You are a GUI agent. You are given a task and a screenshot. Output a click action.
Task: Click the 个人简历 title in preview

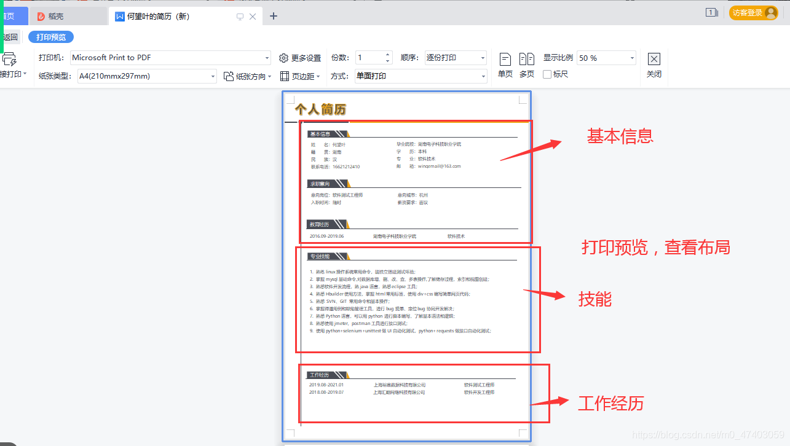pos(320,109)
